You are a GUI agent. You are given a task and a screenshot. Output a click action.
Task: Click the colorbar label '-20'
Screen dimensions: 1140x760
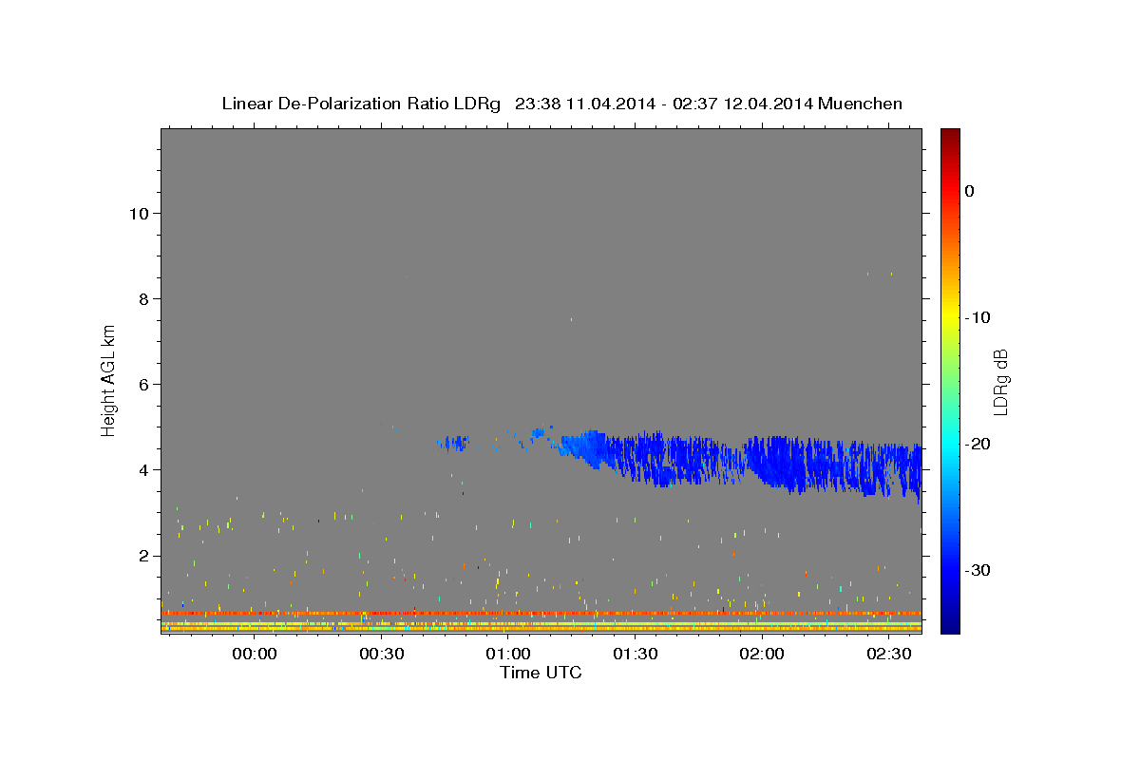(x=977, y=444)
